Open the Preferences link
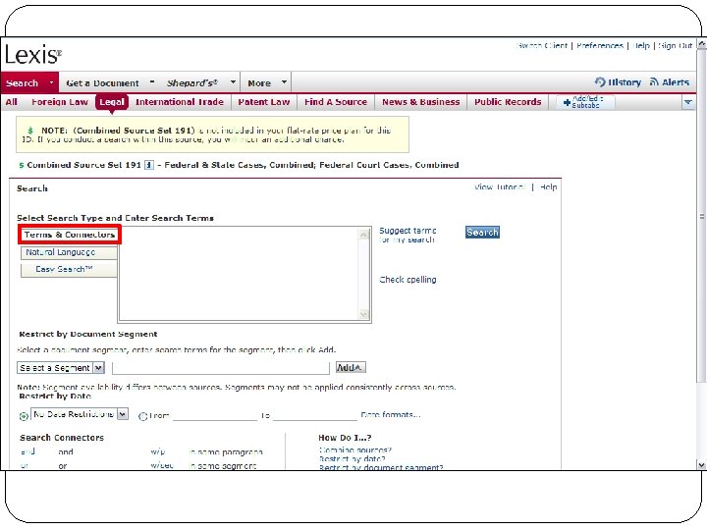Viewport: 707px width, 530px height. pos(600,45)
